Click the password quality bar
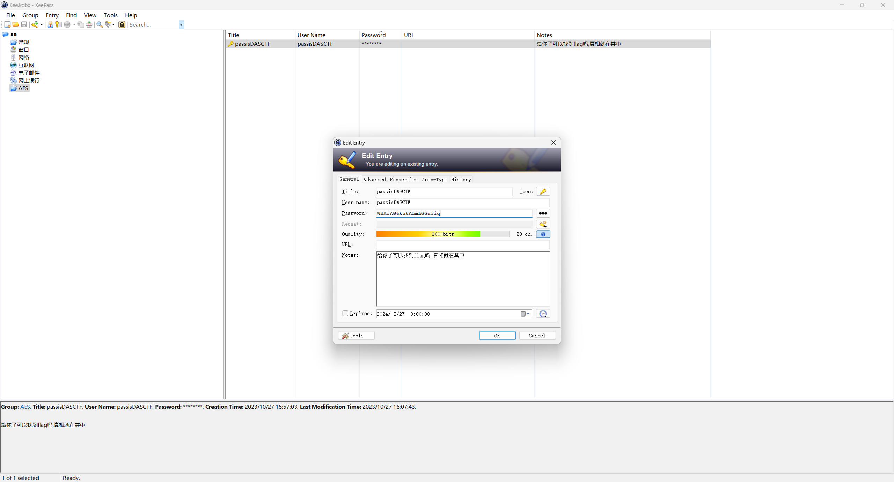The width and height of the screenshot is (894, 482). [x=443, y=234]
